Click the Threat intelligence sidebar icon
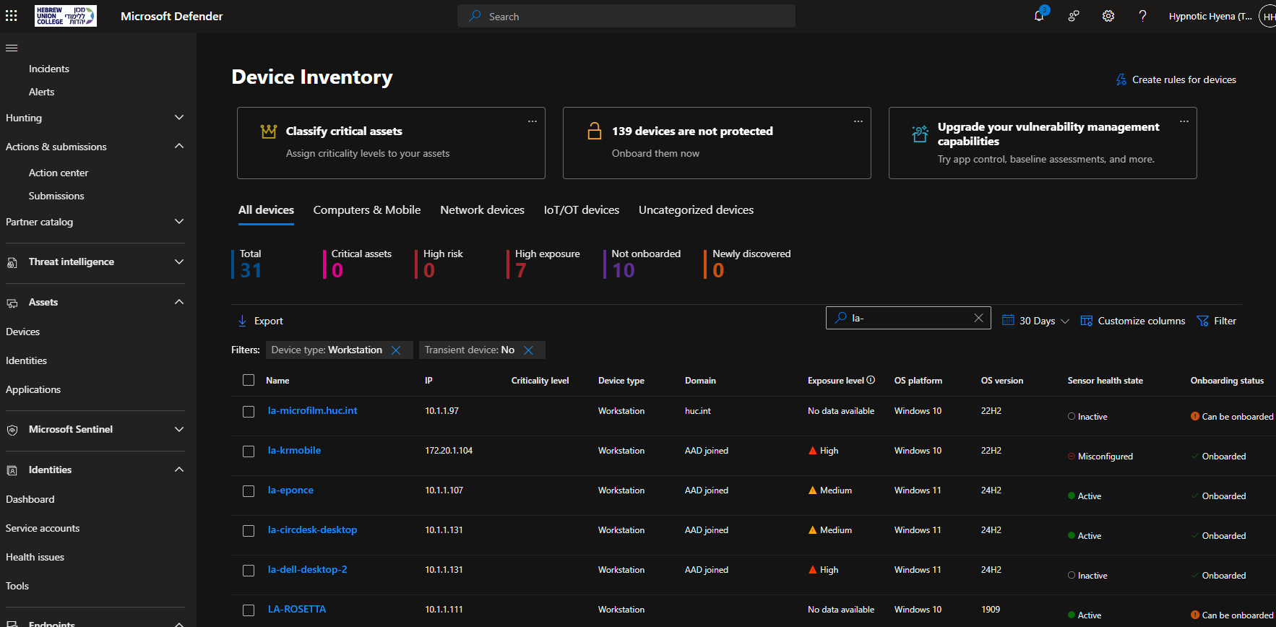Screen dimensions: 1276x627 (12, 262)
